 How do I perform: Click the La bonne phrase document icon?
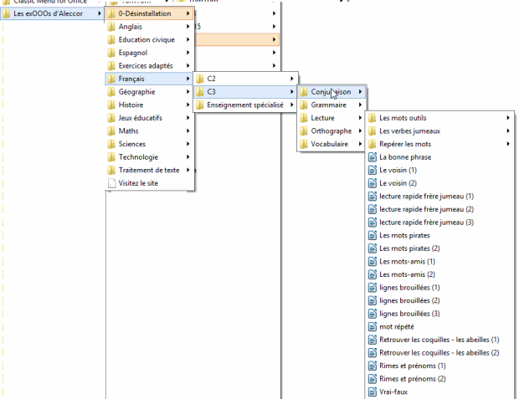point(373,157)
